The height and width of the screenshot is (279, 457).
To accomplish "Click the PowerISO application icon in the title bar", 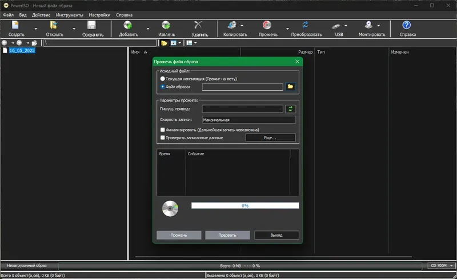I will 6,5.
